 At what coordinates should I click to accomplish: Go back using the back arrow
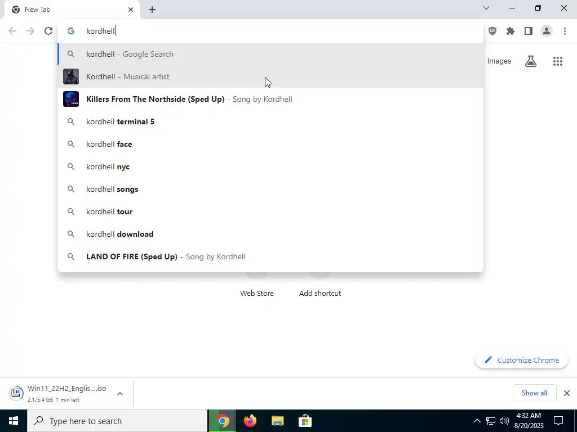click(x=12, y=31)
